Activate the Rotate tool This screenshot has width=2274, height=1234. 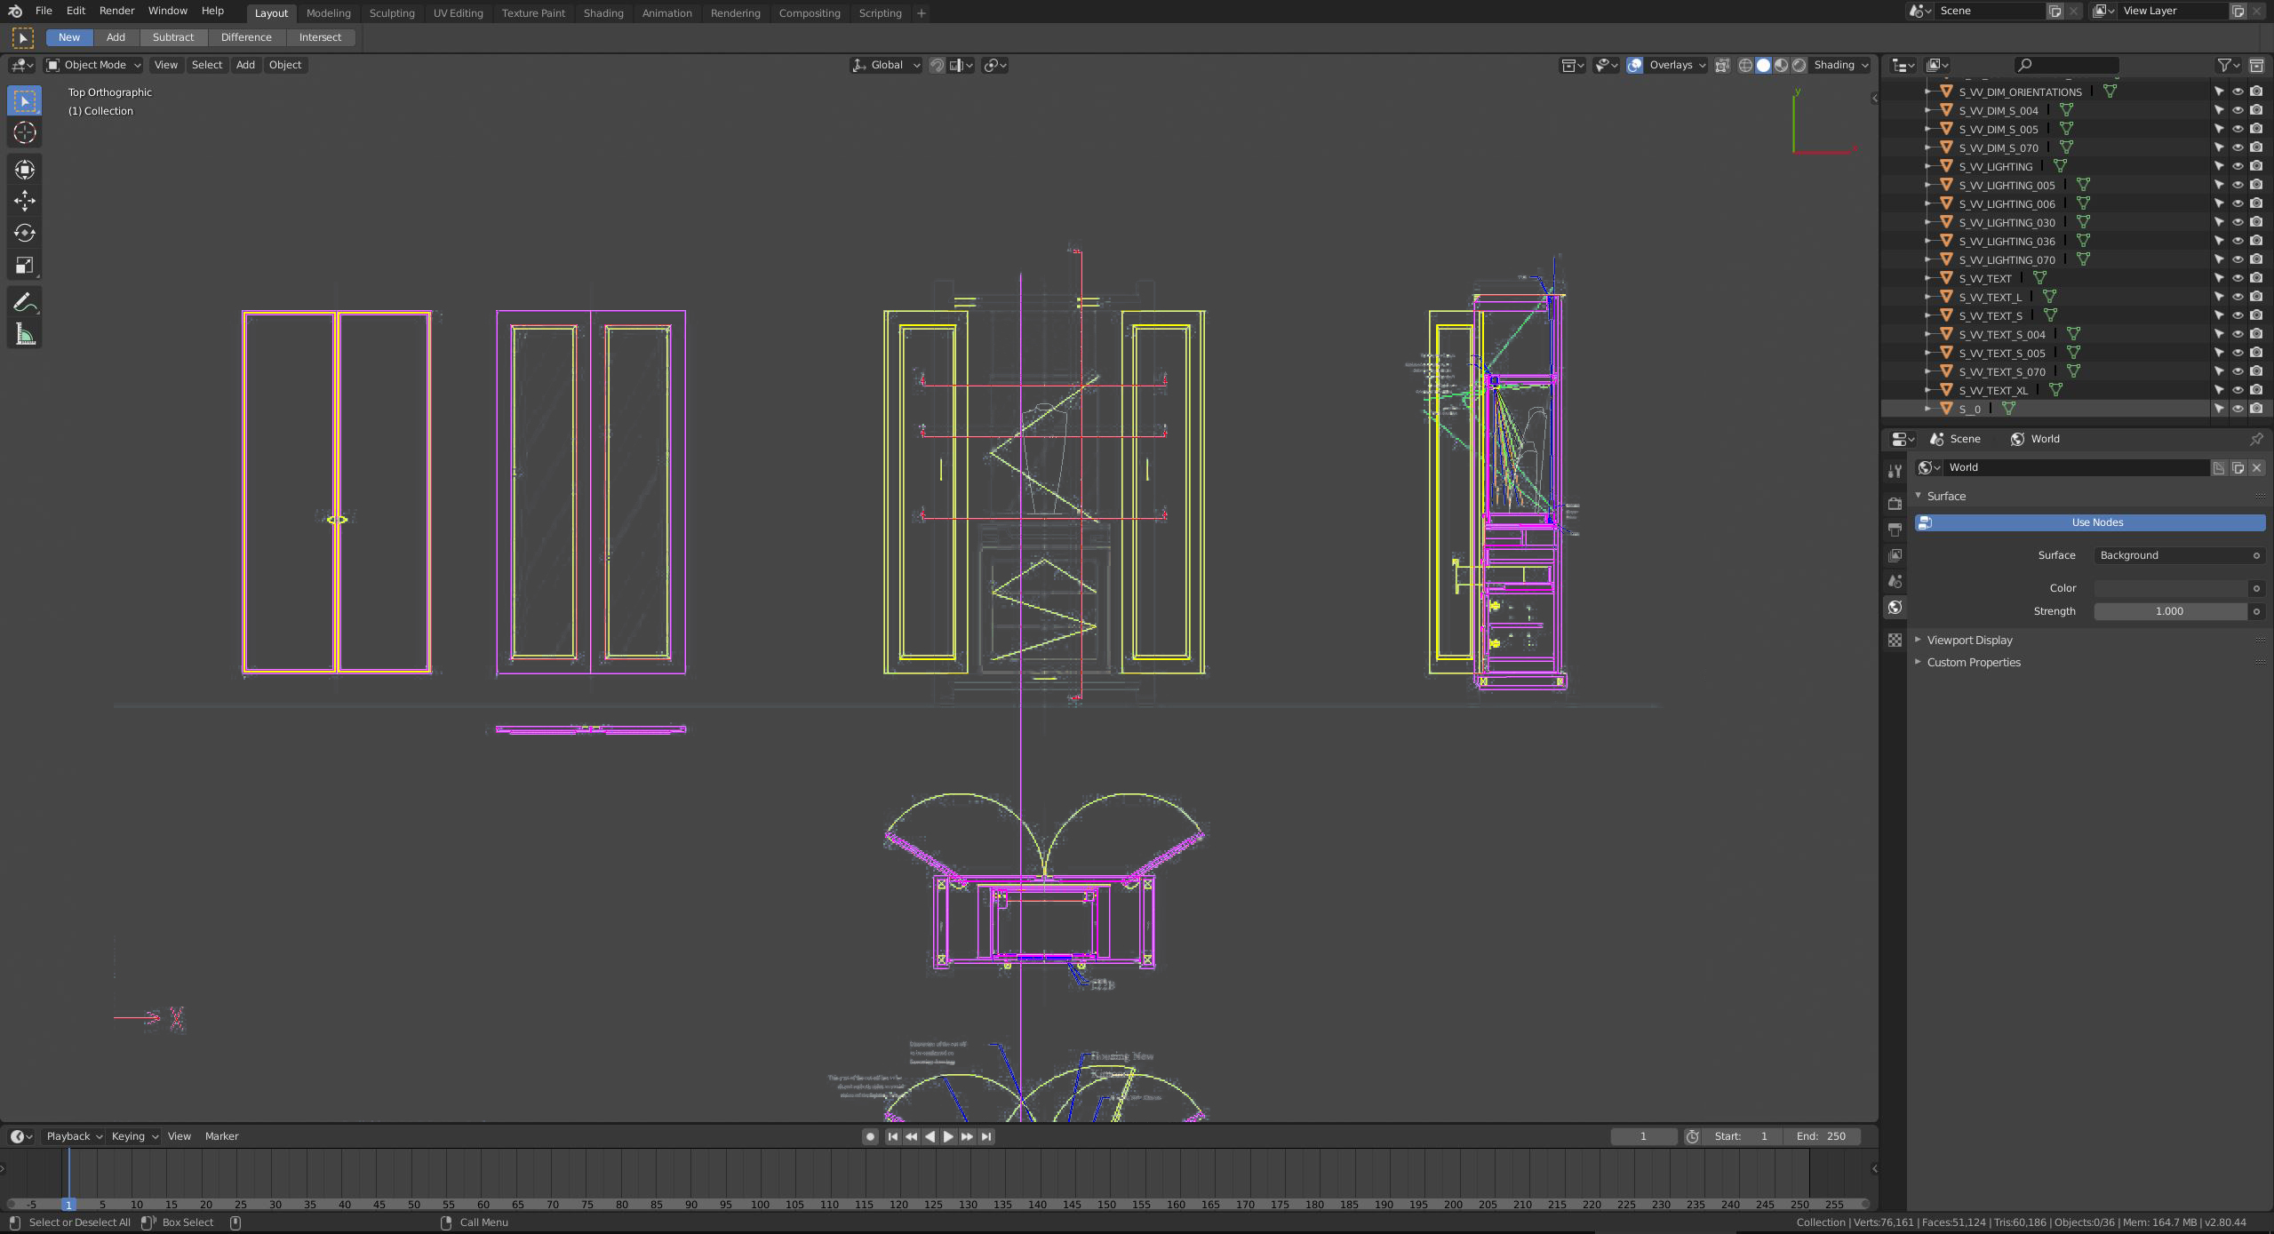[x=24, y=233]
